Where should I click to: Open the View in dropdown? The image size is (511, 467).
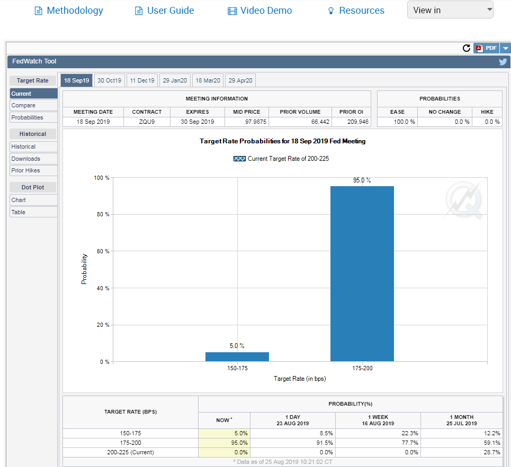(450, 10)
